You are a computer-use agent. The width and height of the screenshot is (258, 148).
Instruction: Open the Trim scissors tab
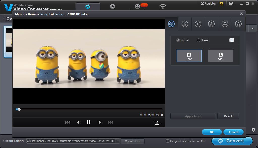point(185,24)
